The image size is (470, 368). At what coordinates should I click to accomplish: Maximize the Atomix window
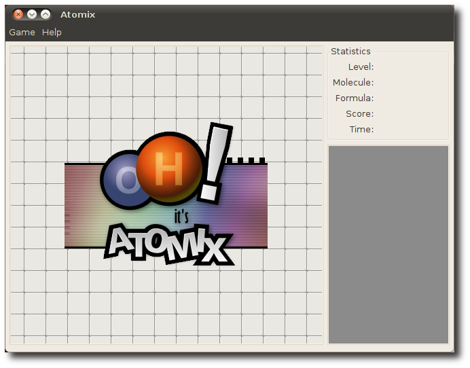click(x=46, y=14)
